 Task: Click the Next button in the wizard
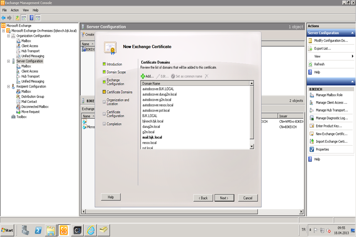click(x=224, y=198)
